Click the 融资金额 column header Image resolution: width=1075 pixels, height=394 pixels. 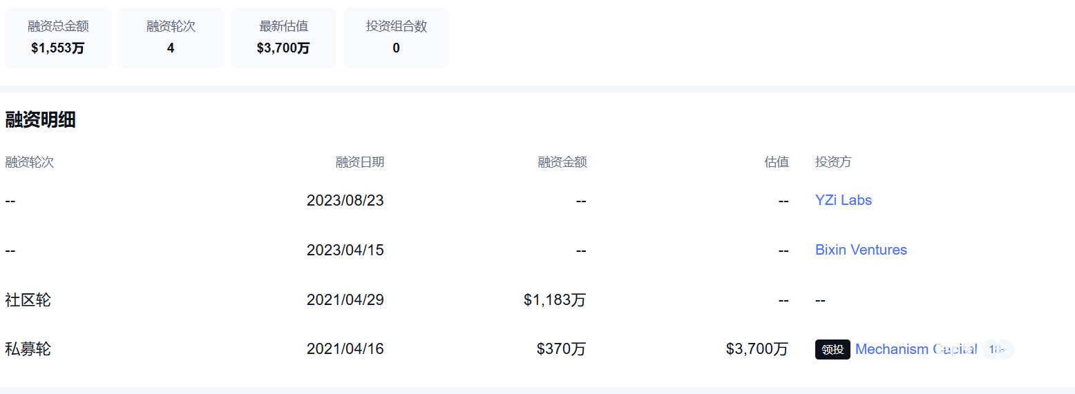562,162
